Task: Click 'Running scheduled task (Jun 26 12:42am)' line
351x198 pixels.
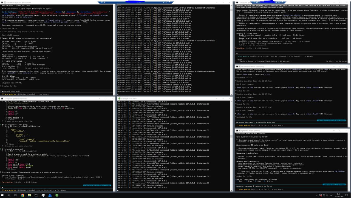Action: point(254,107)
